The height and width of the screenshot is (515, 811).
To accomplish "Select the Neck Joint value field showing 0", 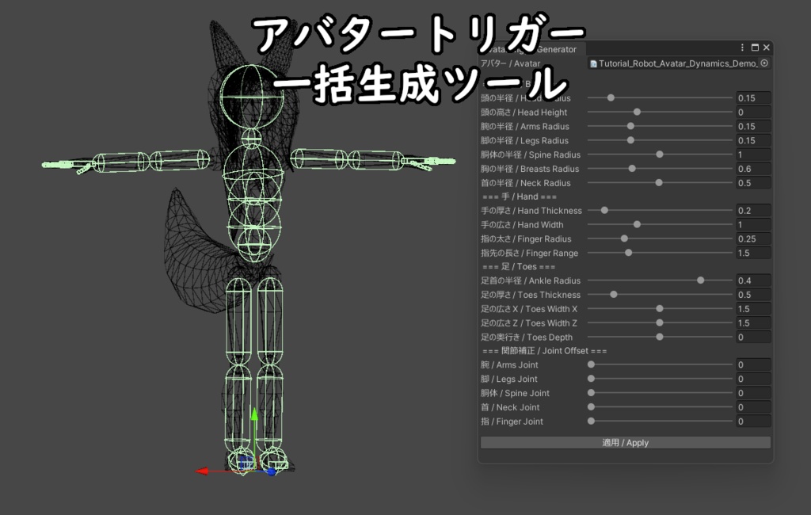I will (751, 407).
